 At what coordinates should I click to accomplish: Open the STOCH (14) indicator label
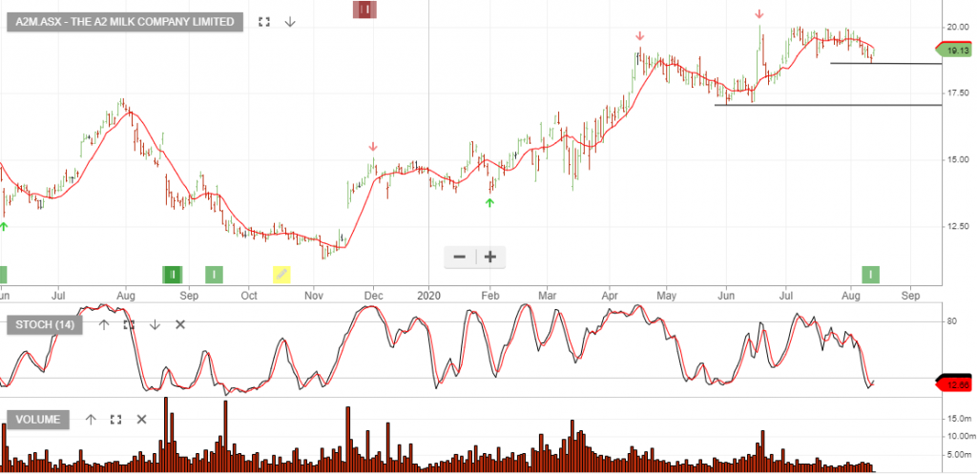44,324
